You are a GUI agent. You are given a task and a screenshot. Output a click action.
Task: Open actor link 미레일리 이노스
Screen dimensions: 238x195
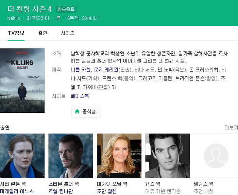coord(17,191)
